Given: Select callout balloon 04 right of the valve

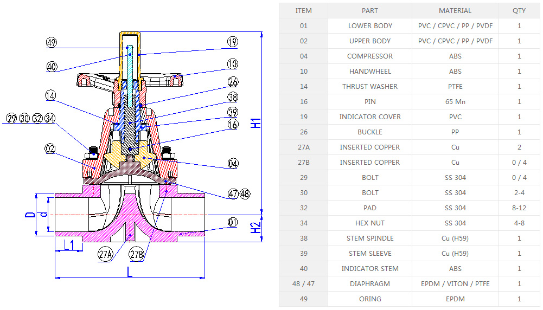Looking at the screenshot, I should coord(232,164).
